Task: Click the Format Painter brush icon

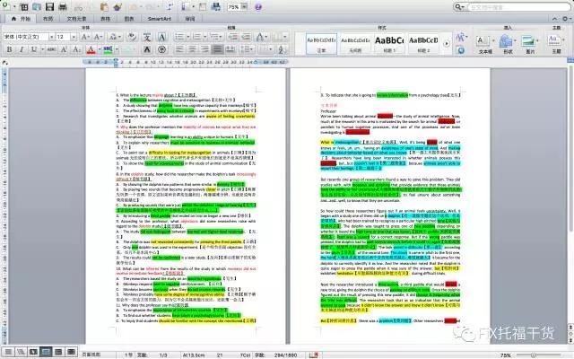Action: (x=117, y=6)
